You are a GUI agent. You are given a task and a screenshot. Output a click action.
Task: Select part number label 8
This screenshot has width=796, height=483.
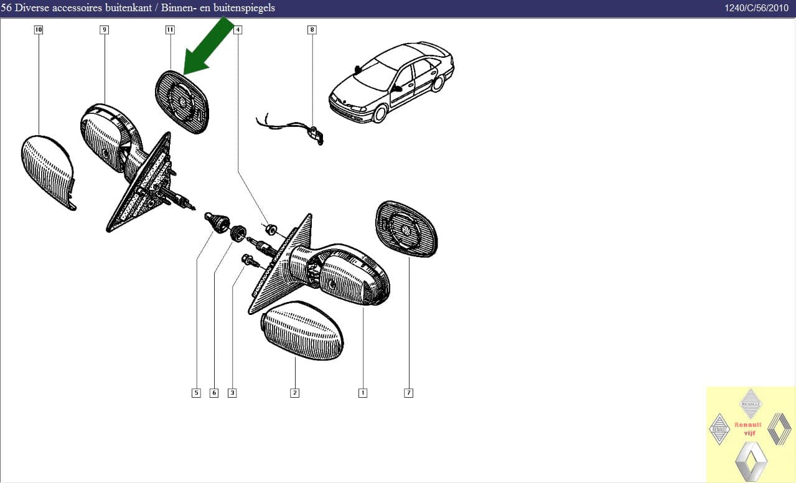click(312, 30)
